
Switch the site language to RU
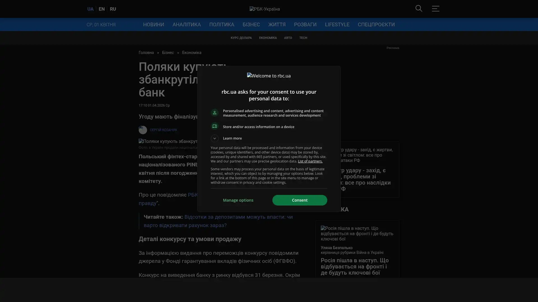tap(113, 9)
